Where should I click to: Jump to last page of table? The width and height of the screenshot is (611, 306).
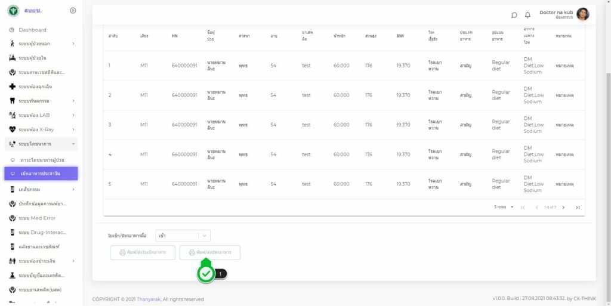[577, 208]
